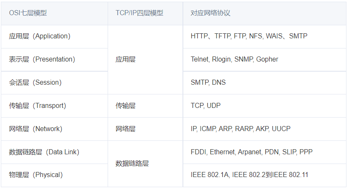Click 传输层 in the TCP/IP model column

pyautogui.click(x=126, y=106)
